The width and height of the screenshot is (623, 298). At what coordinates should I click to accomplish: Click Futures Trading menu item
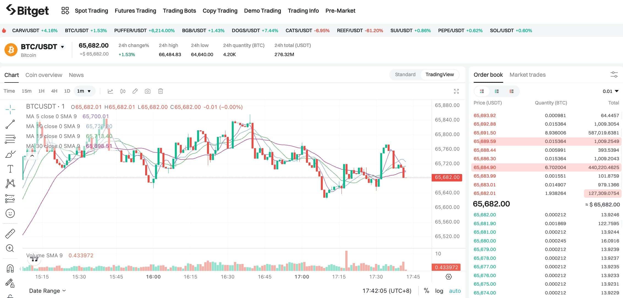(x=135, y=10)
